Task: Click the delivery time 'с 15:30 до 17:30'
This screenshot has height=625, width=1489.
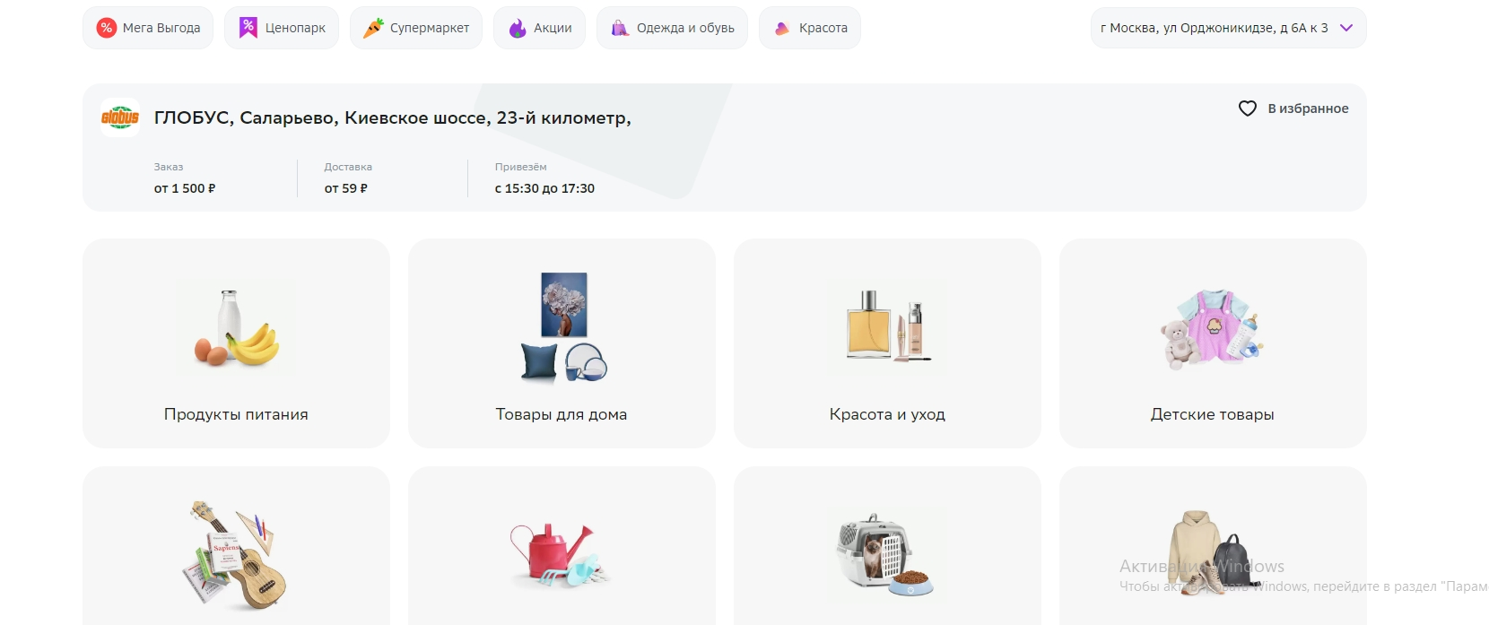Action: click(544, 188)
